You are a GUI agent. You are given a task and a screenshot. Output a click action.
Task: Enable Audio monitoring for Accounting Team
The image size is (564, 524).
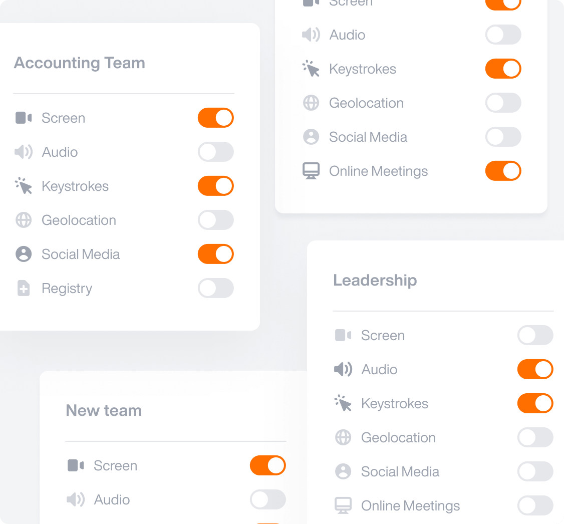[216, 152]
